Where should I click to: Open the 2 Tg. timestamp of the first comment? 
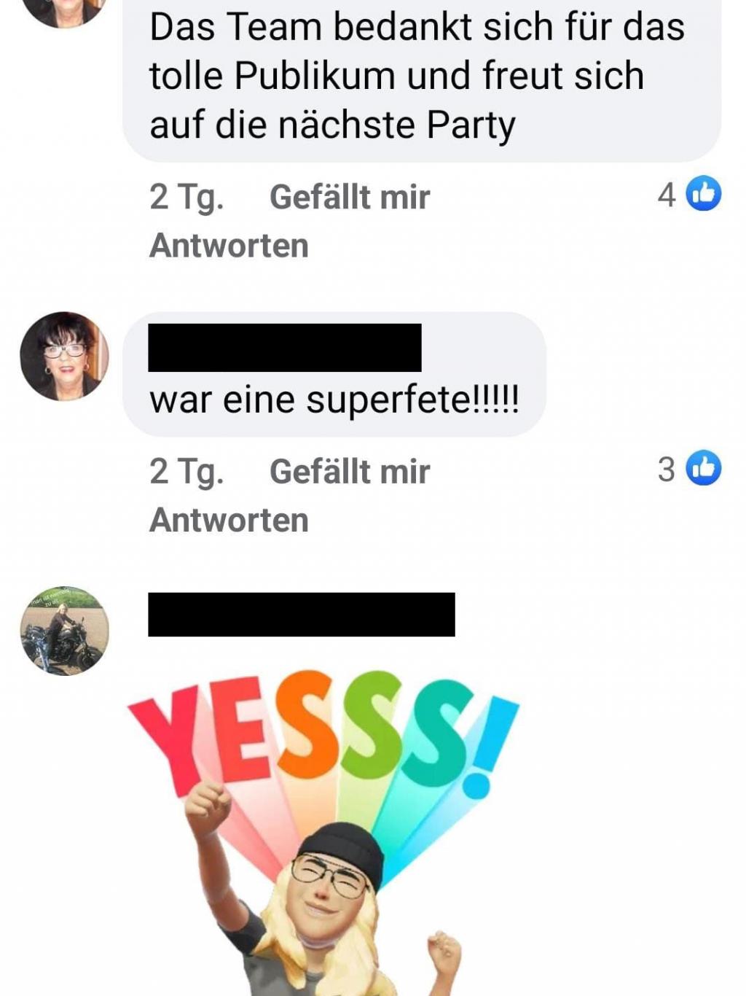(x=187, y=198)
